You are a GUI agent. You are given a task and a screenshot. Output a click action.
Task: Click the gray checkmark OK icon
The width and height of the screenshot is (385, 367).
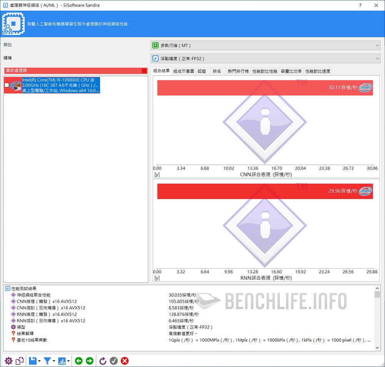(x=114, y=361)
